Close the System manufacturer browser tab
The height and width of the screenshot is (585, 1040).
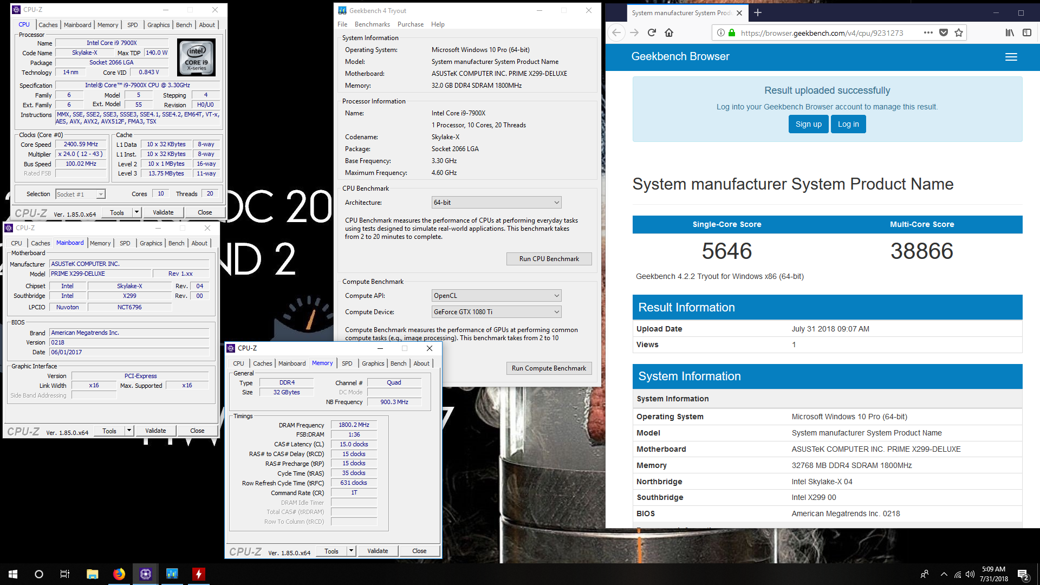739,13
